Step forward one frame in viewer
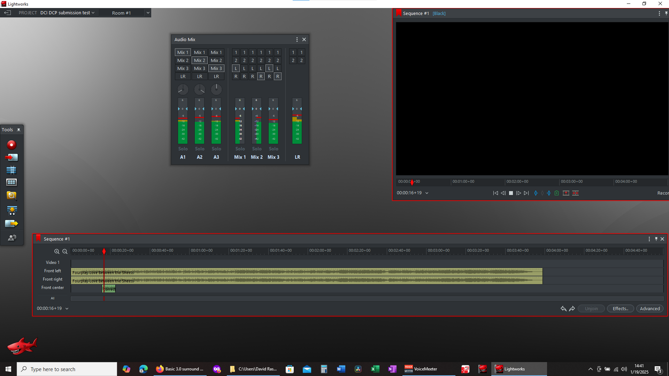The width and height of the screenshot is (669, 376). click(x=518, y=193)
